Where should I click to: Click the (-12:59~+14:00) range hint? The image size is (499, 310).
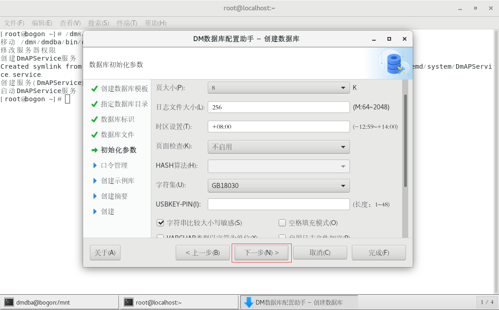point(375,127)
